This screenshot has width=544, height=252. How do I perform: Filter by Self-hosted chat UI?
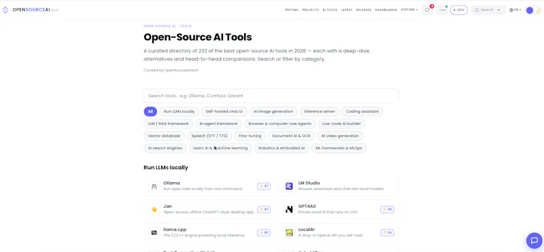224,111
